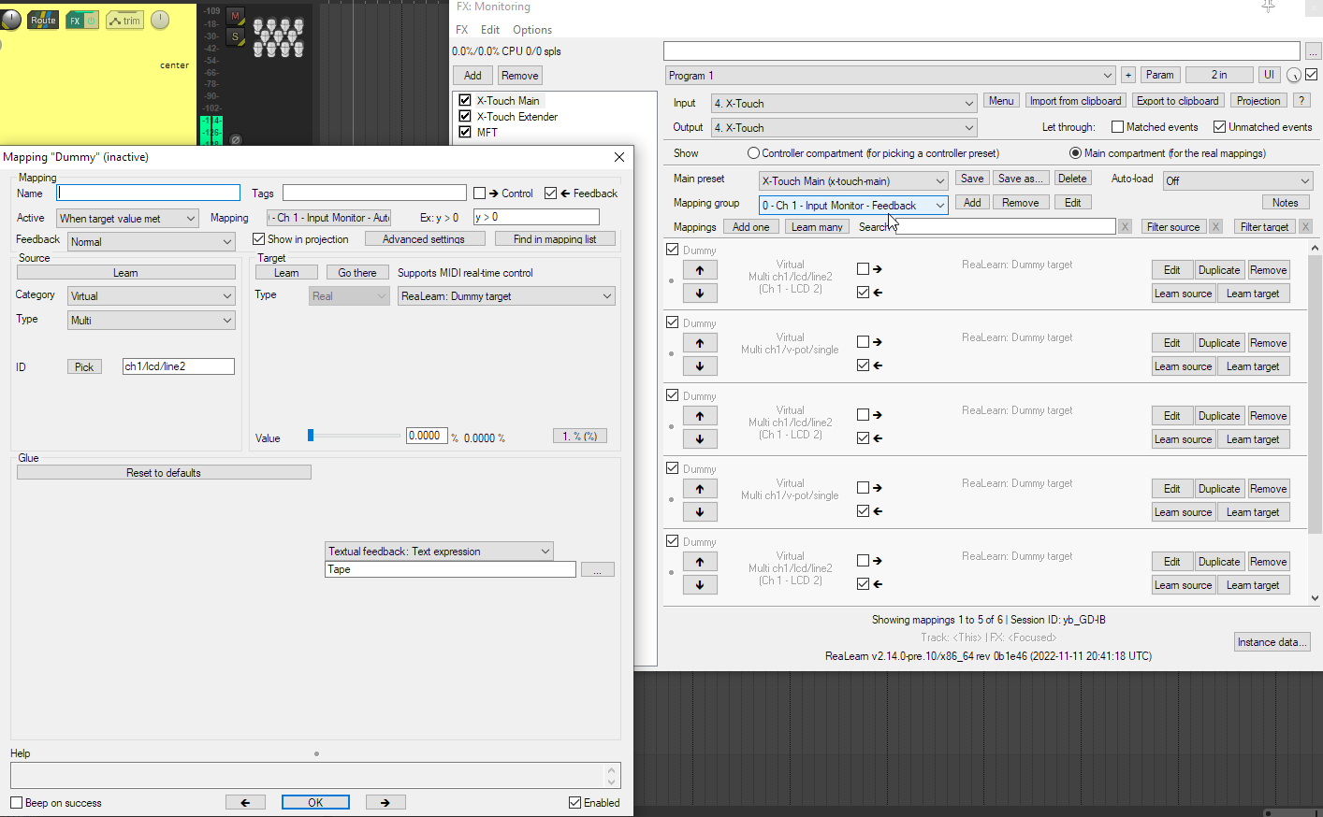Open the source Type Multi dropdown
The width and height of the screenshot is (1323, 817).
(151, 320)
